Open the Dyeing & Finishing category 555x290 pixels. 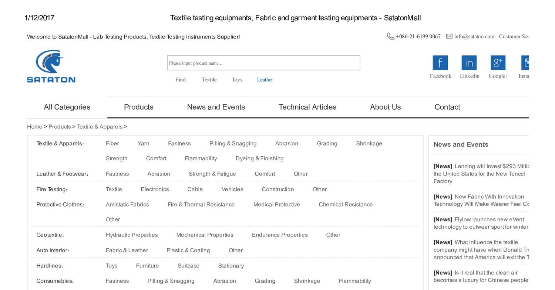259,158
